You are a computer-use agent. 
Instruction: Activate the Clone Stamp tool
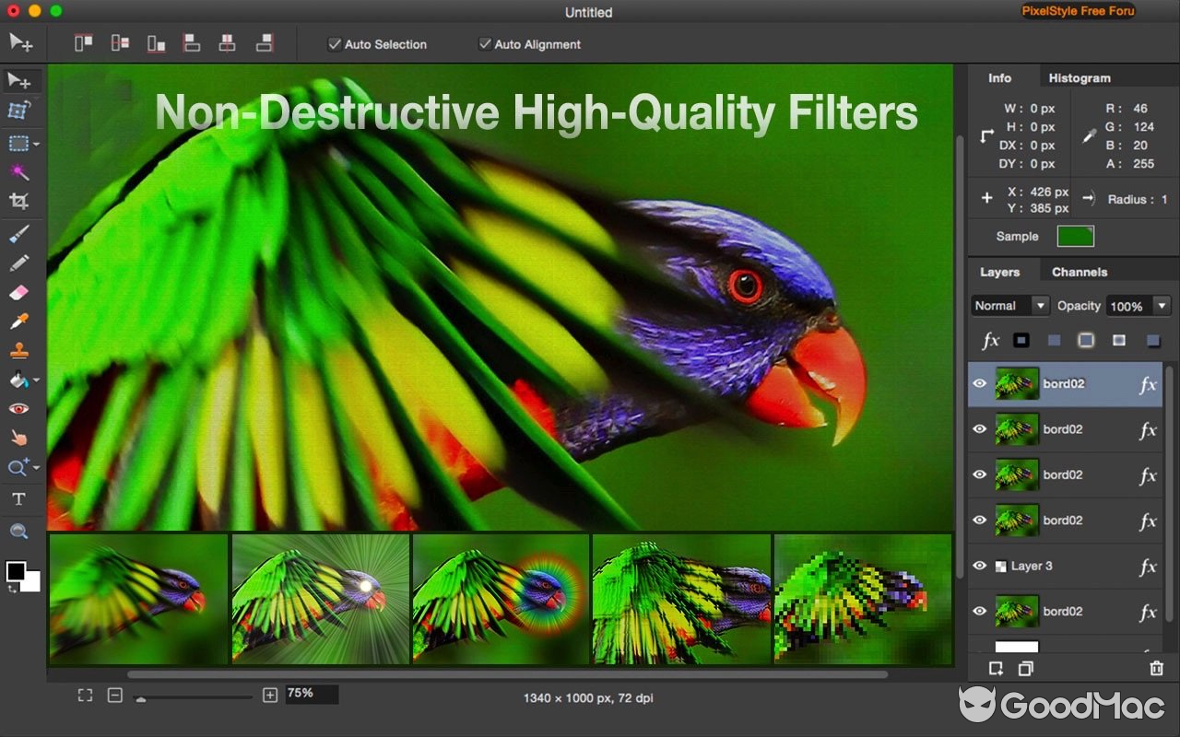click(x=20, y=352)
